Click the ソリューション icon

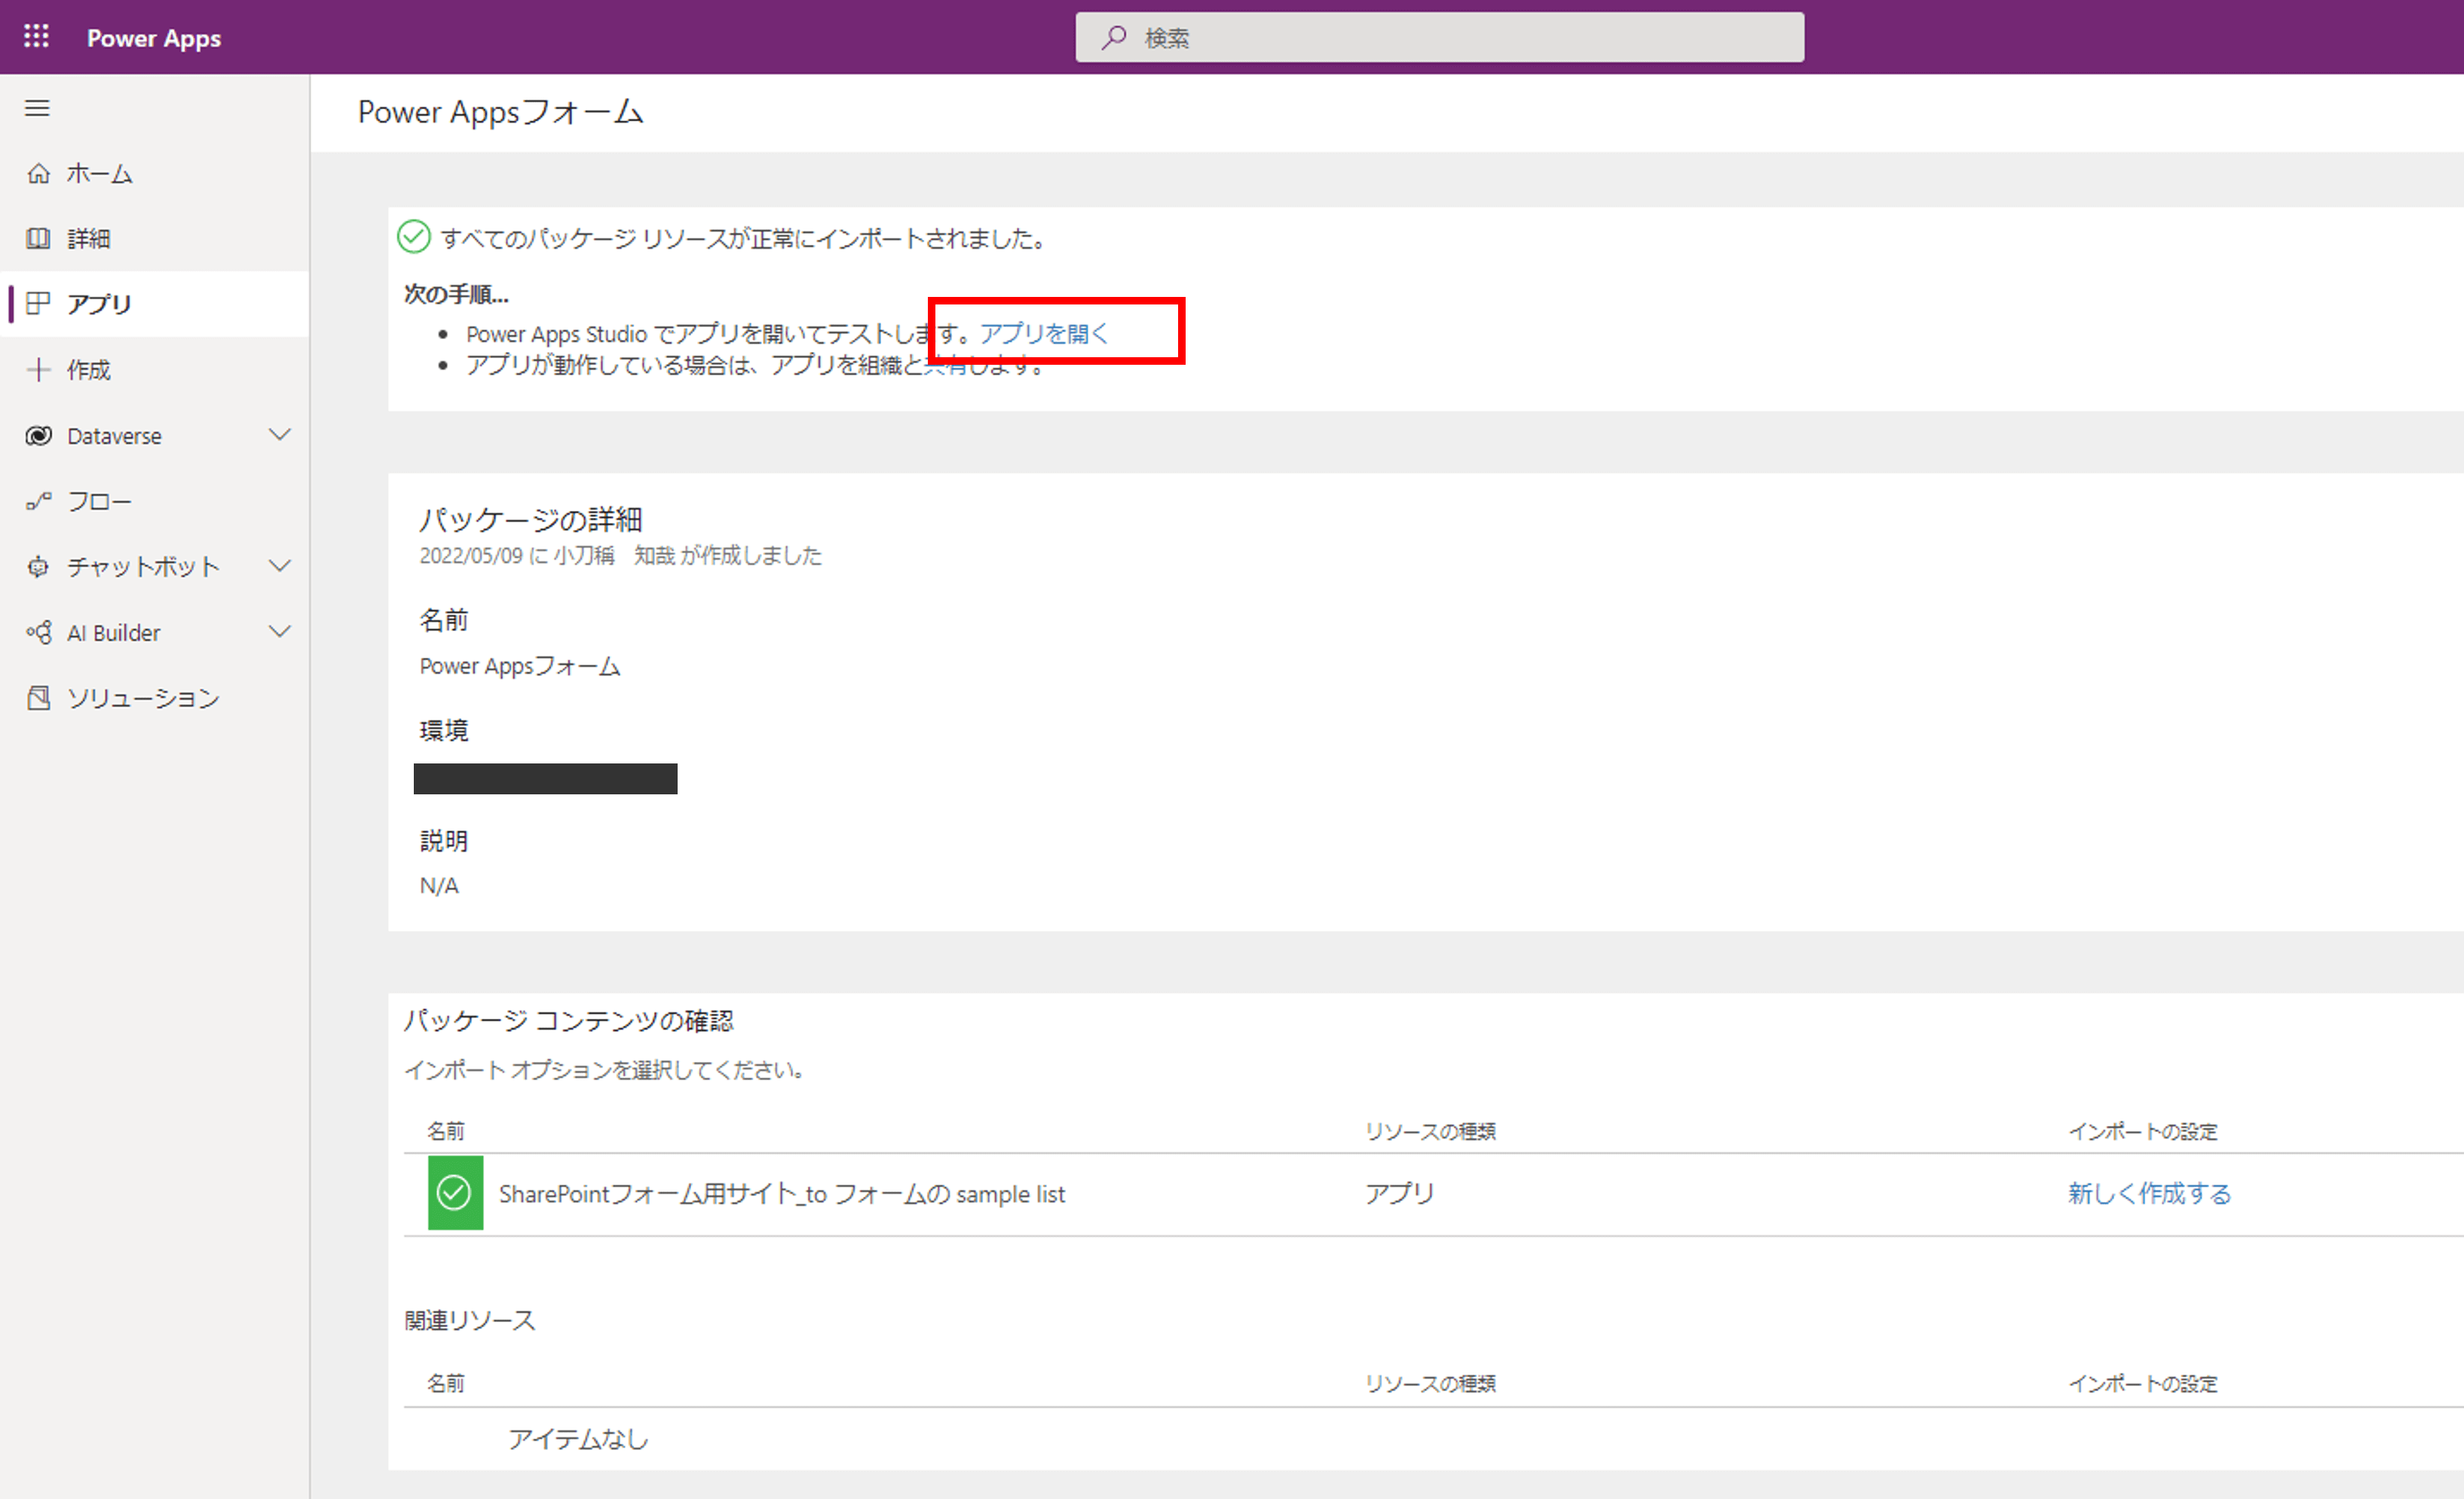tap(38, 698)
